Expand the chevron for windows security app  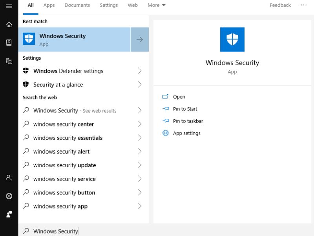[x=140, y=206]
